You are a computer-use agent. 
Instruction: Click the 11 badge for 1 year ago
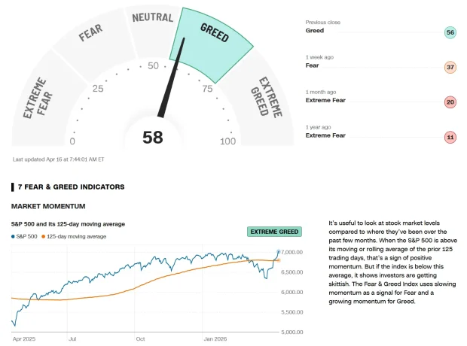pos(450,136)
